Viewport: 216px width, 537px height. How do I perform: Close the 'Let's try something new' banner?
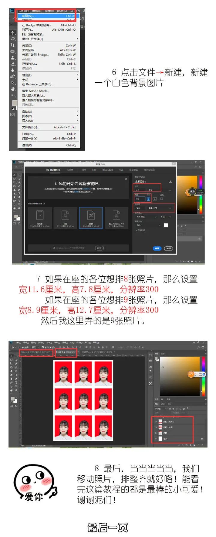[126, 179]
